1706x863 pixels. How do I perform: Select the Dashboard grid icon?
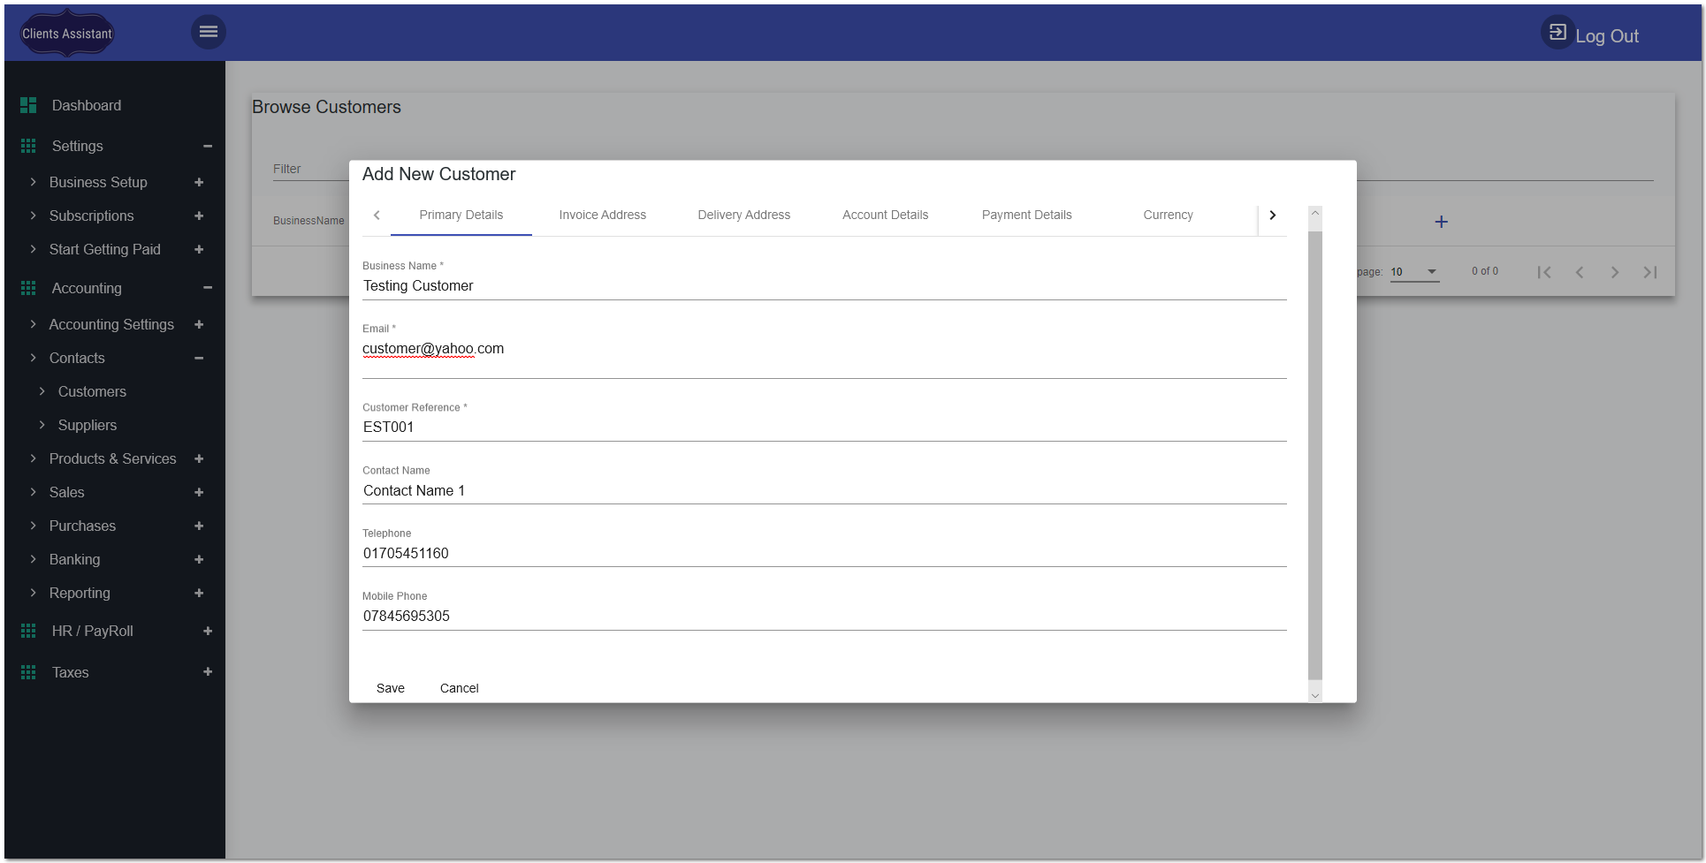[27, 105]
